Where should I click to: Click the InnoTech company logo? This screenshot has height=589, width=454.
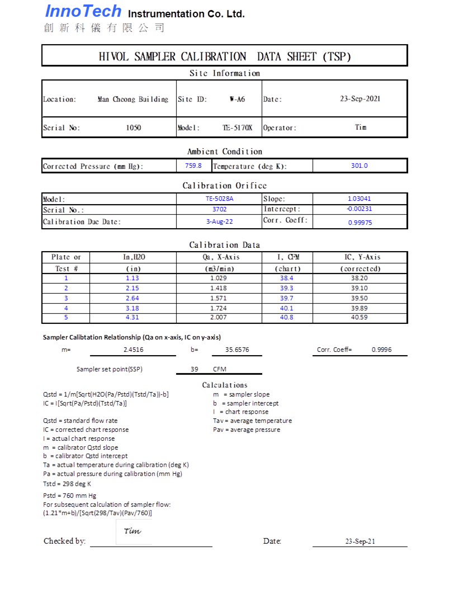coord(82,11)
